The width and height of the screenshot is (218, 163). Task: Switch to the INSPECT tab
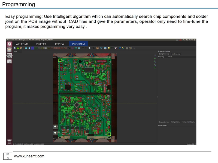click(x=41, y=44)
